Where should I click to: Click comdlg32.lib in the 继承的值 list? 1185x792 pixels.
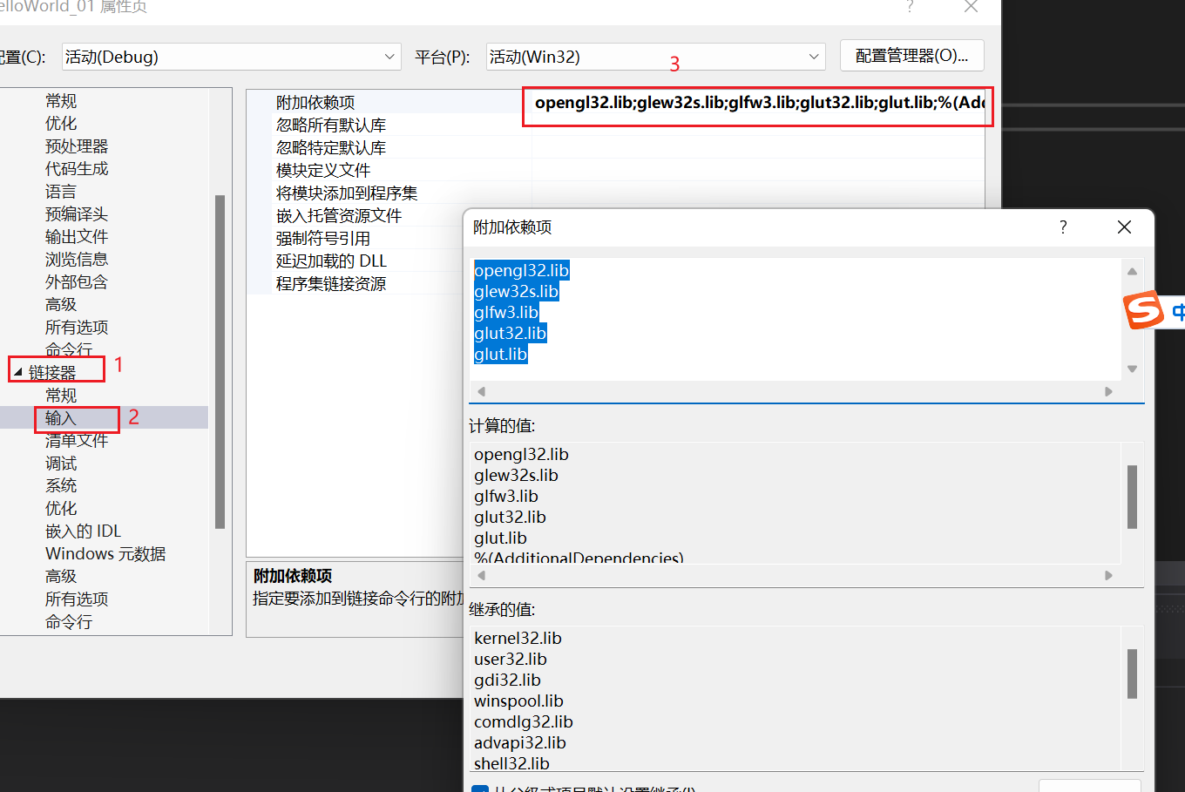coord(524,722)
